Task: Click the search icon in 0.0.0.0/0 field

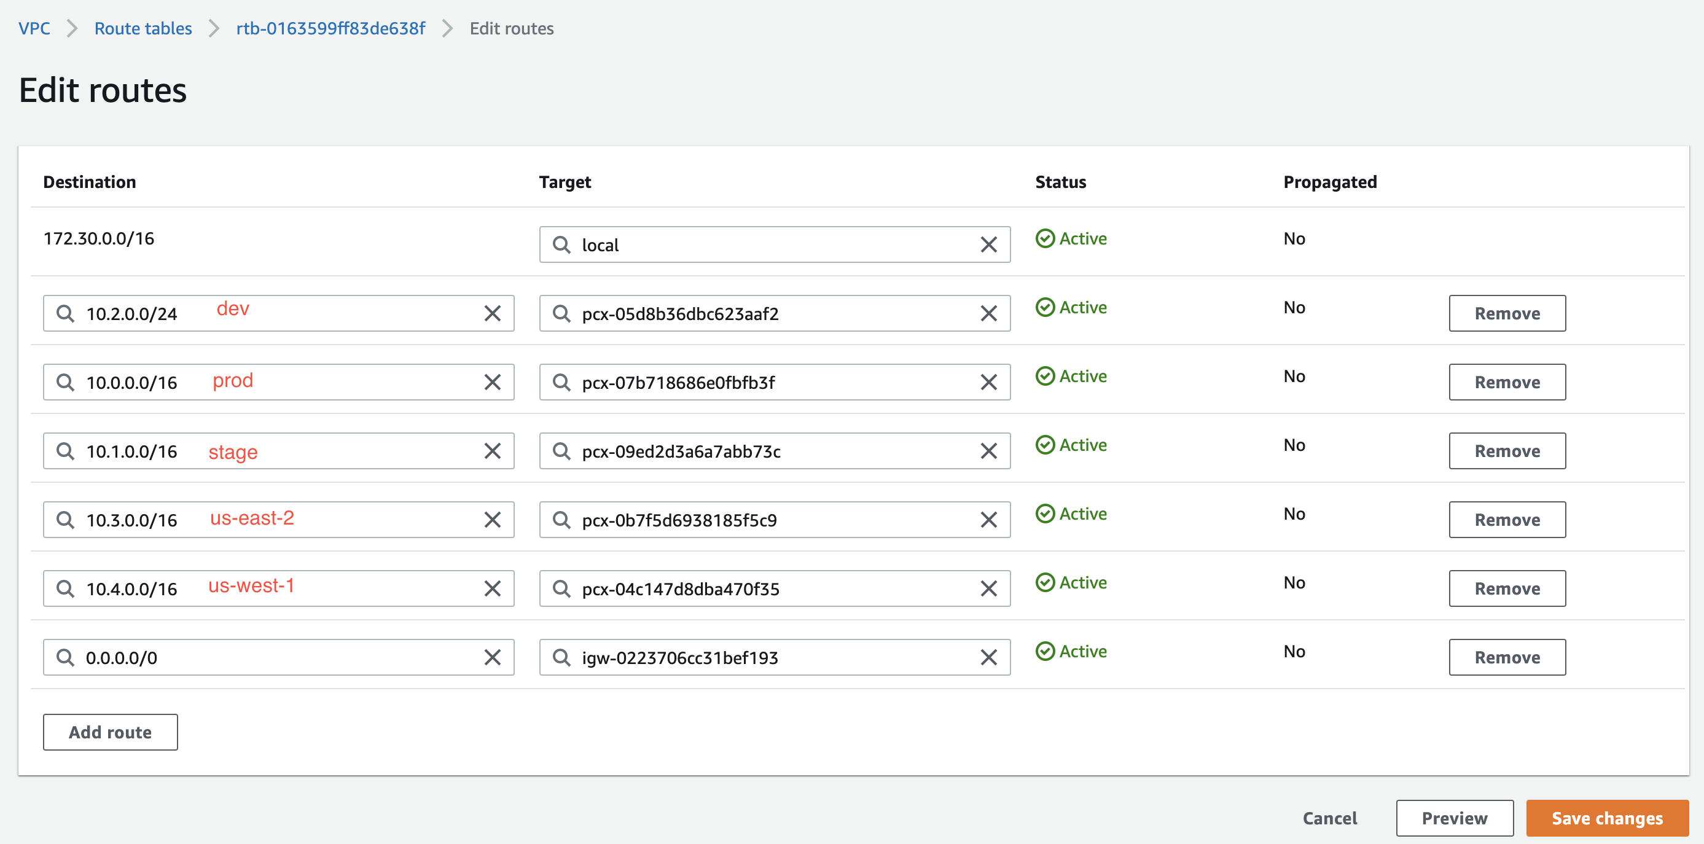Action: 65,657
